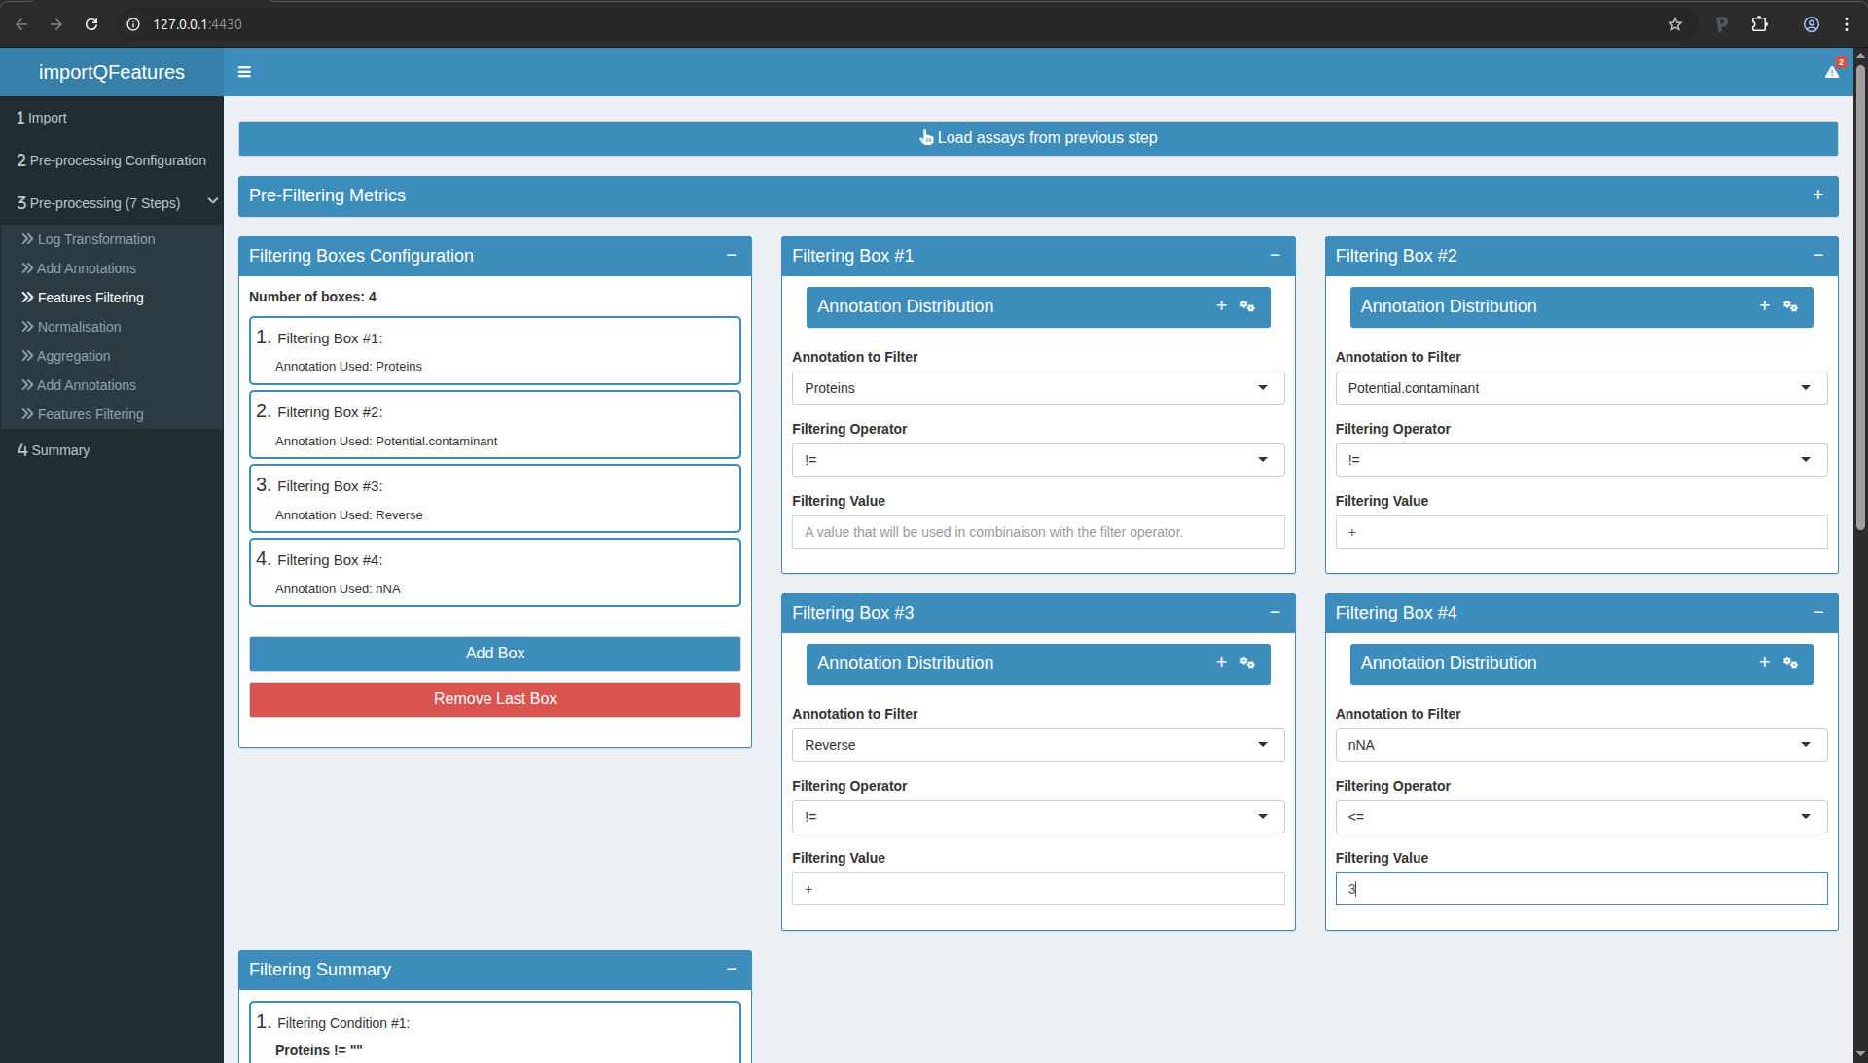The image size is (1868, 1063).
Task: Open Filtering Operator dropdown in Filtering Box #2
Action: 1581,460
